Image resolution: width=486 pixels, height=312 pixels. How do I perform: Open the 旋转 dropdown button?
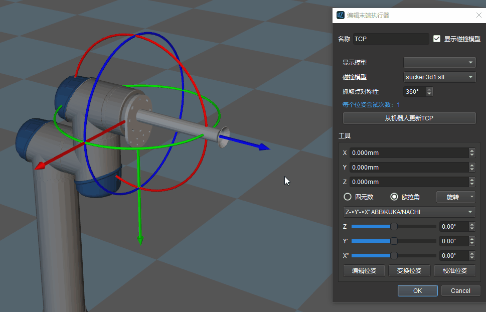click(455, 197)
